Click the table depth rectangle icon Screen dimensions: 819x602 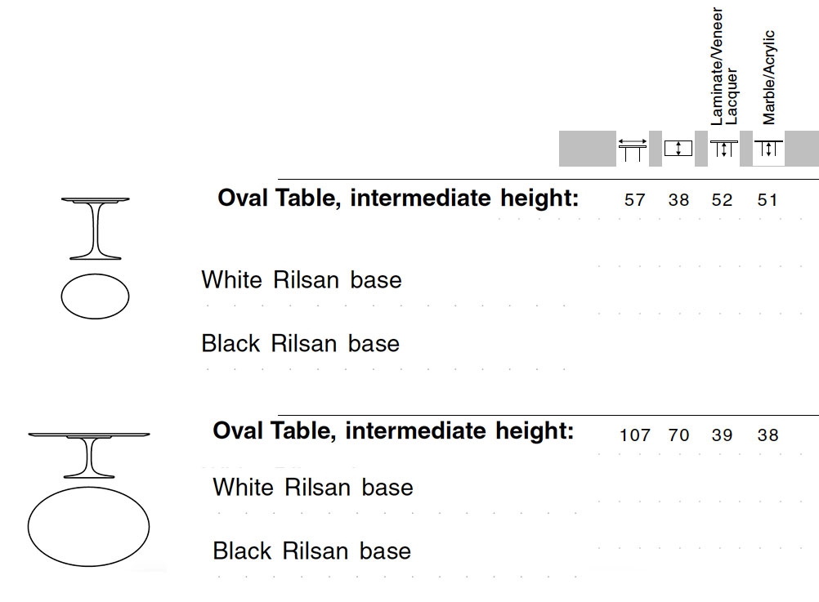[x=678, y=149]
